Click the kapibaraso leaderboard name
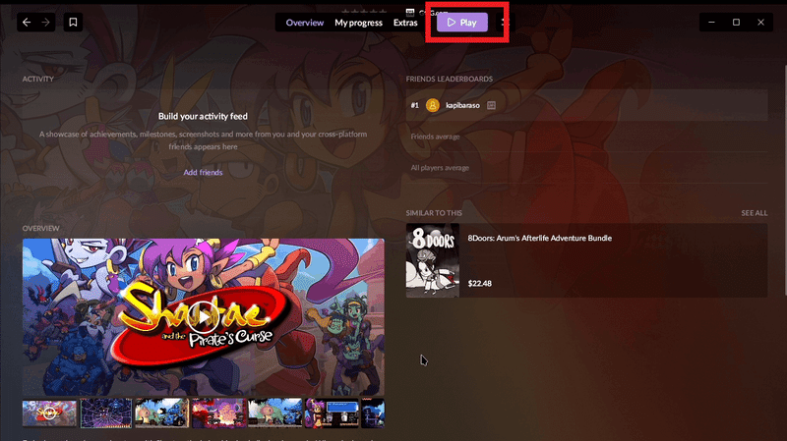787x441 pixels. 462,105
